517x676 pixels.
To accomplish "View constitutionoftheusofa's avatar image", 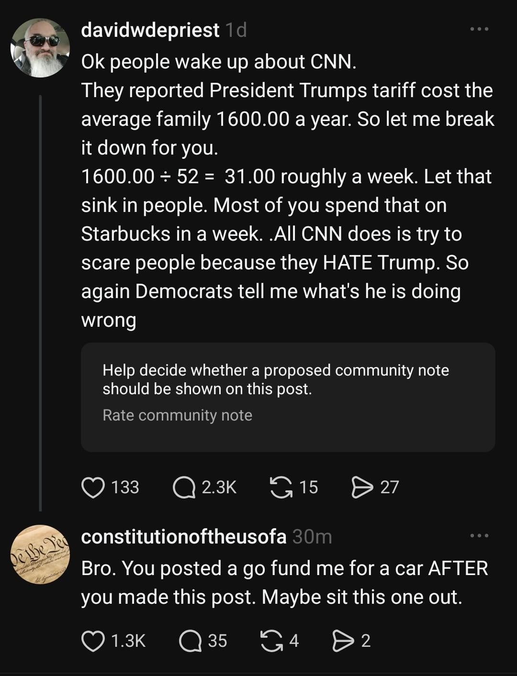I will [x=40, y=554].
